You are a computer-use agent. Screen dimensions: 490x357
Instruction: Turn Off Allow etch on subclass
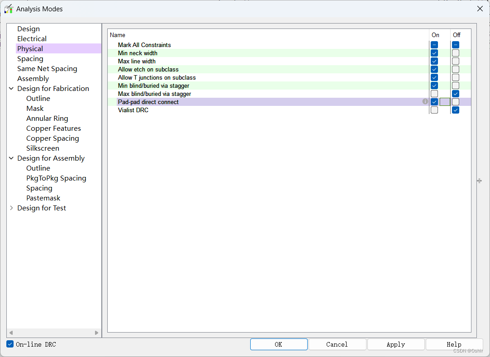click(x=456, y=69)
